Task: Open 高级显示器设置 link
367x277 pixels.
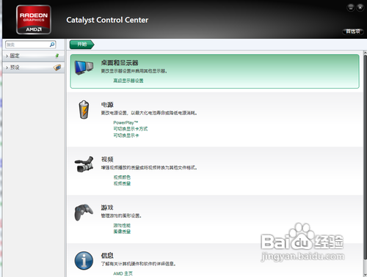Action: (128, 81)
